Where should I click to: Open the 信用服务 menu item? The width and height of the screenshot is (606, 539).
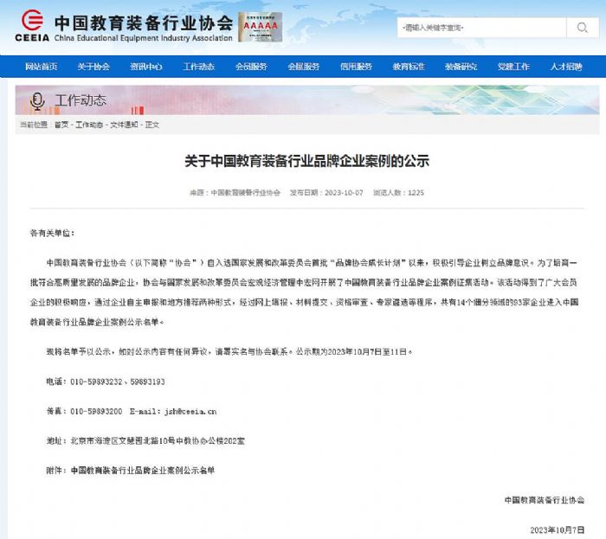[356, 67]
